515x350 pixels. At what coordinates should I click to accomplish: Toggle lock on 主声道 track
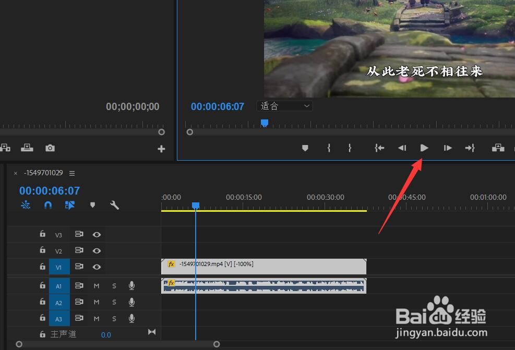42,334
